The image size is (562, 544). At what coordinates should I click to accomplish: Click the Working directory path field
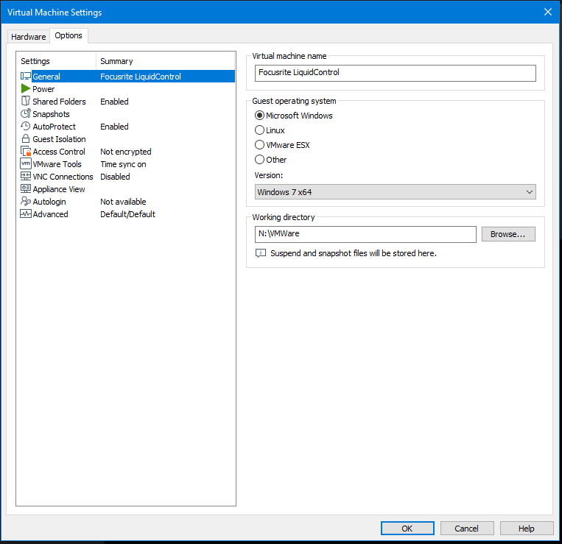[x=364, y=234]
